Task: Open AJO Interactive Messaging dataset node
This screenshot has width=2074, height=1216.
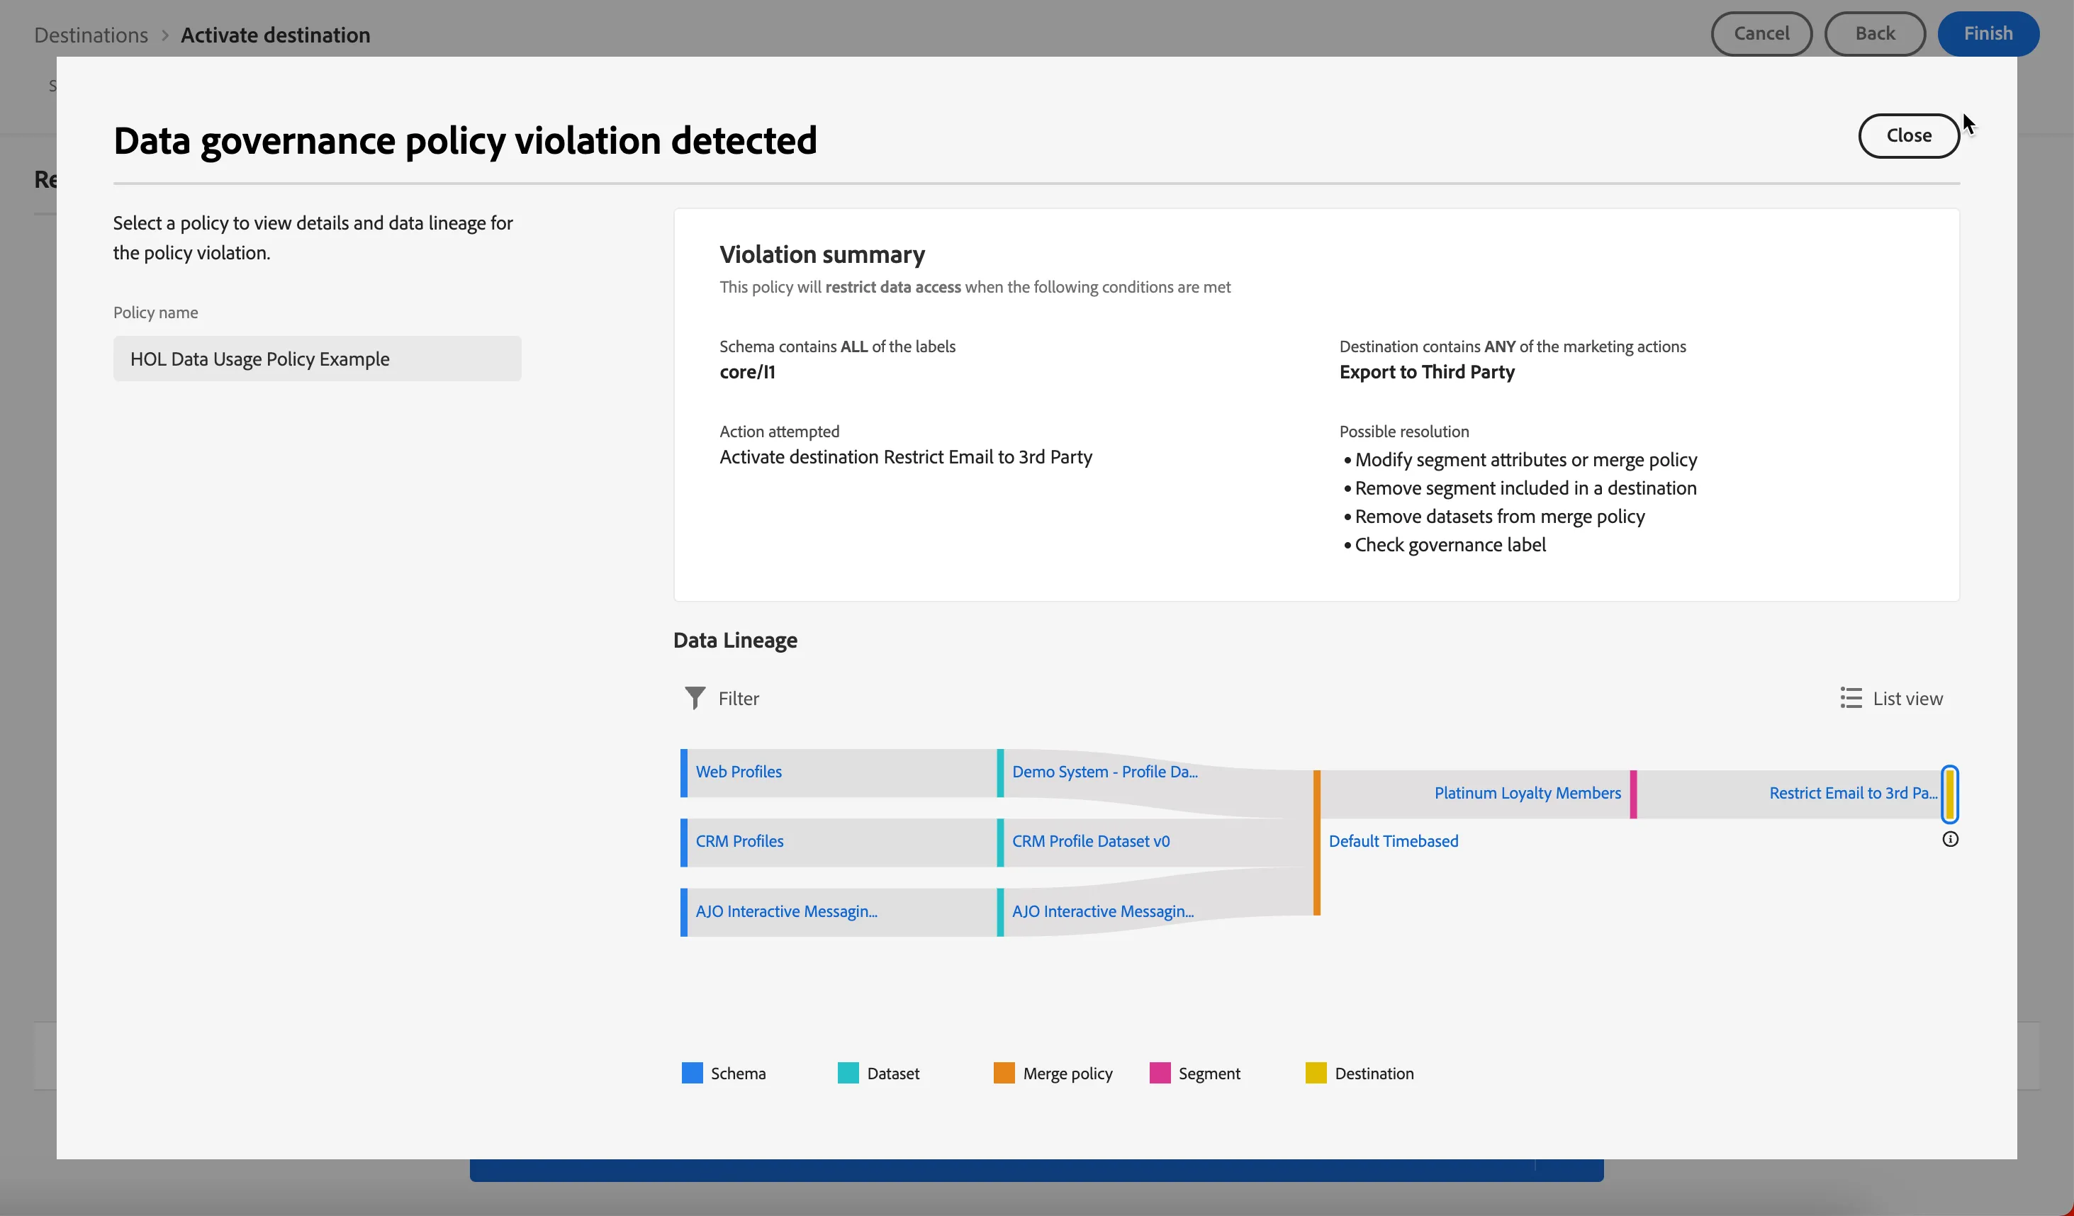Action: 1103,911
